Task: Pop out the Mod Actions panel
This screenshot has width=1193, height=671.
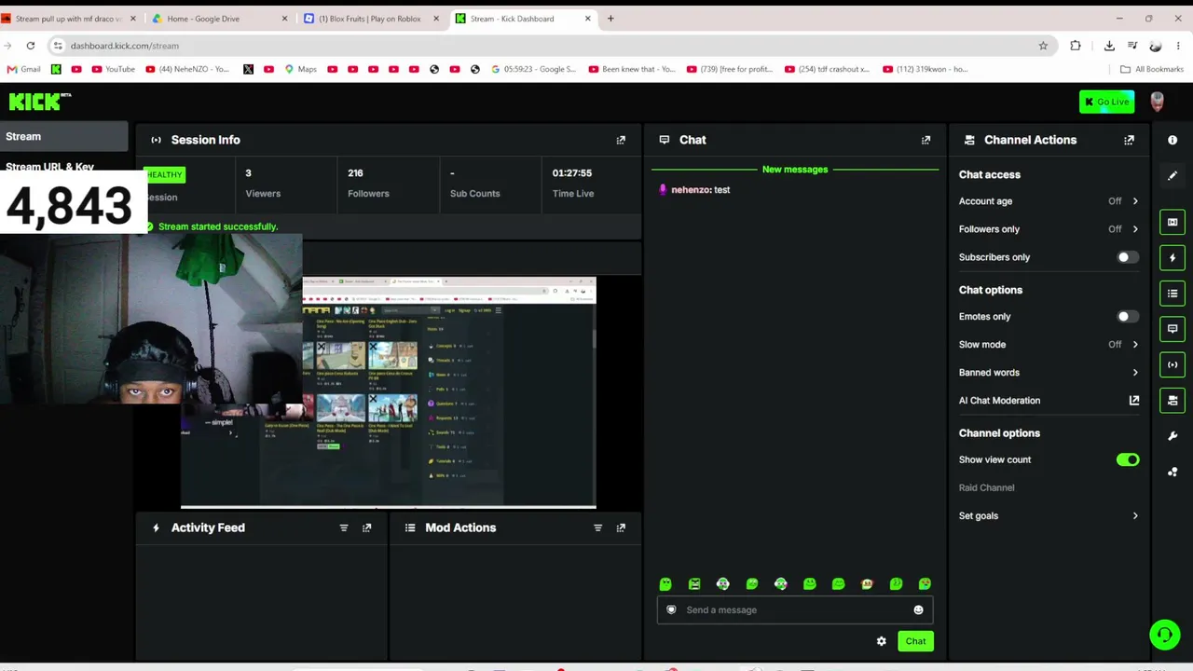Action: pyautogui.click(x=621, y=527)
